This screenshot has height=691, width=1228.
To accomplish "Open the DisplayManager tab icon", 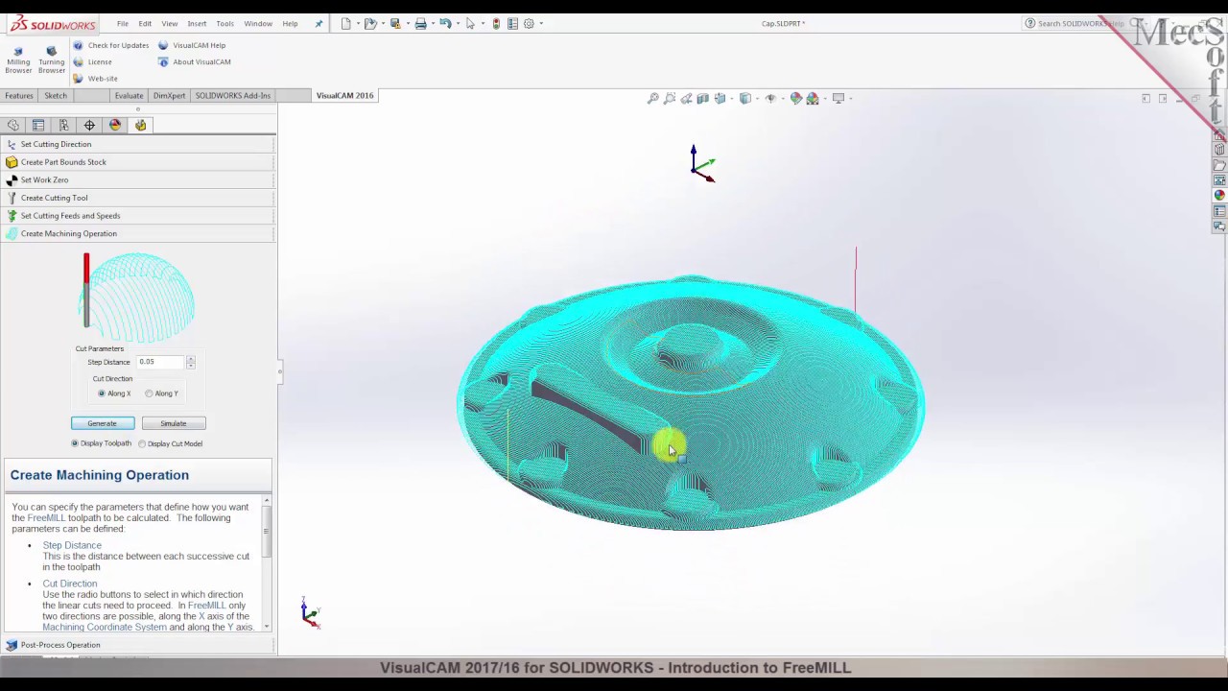I will pyautogui.click(x=115, y=125).
